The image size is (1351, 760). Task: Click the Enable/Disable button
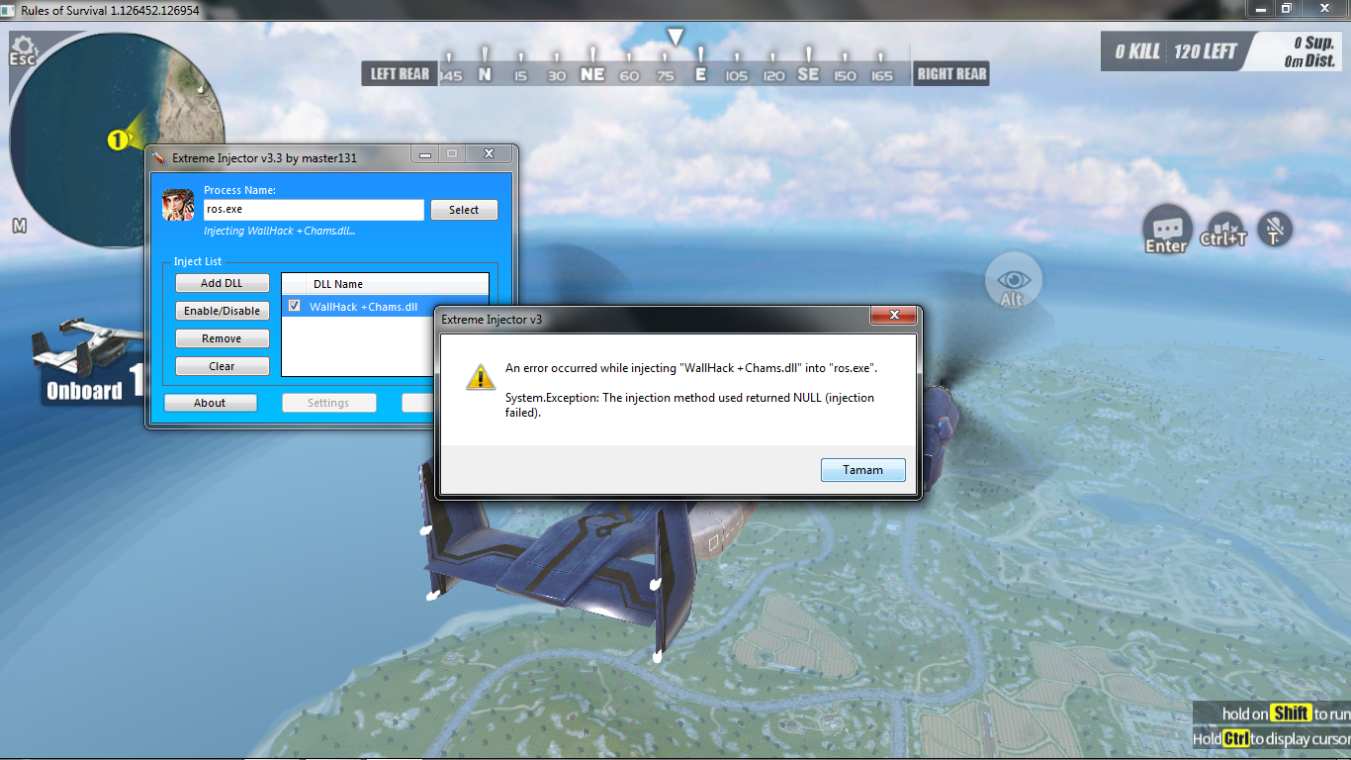222,311
